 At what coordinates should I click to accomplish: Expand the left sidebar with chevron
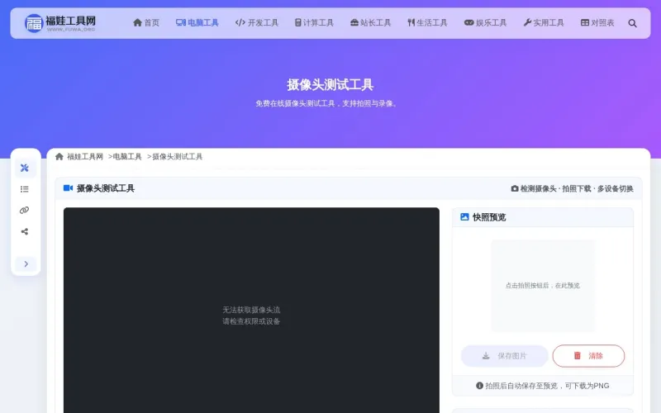pyautogui.click(x=26, y=263)
